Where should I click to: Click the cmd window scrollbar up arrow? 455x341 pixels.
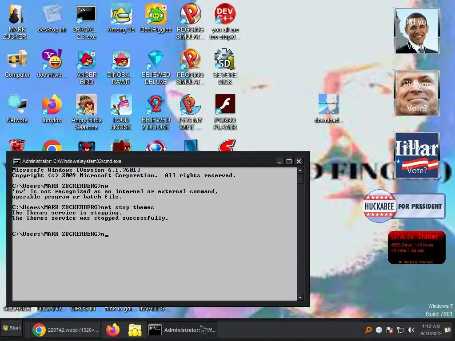pos(300,170)
